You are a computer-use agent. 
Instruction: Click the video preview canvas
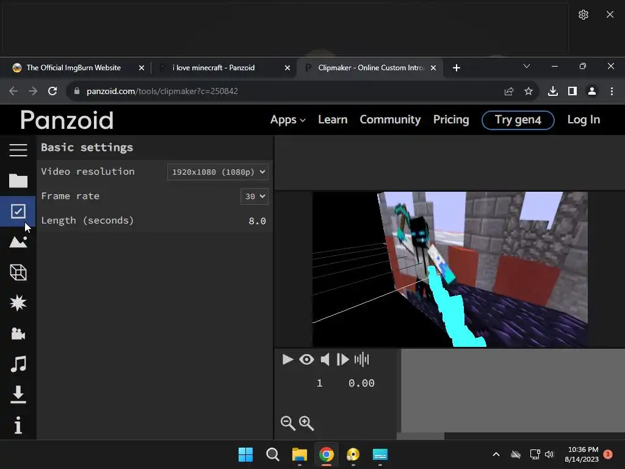click(450, 269)
